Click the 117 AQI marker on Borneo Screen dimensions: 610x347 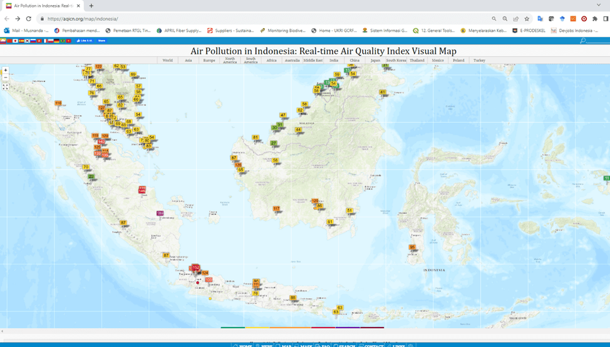coord(276,209)
